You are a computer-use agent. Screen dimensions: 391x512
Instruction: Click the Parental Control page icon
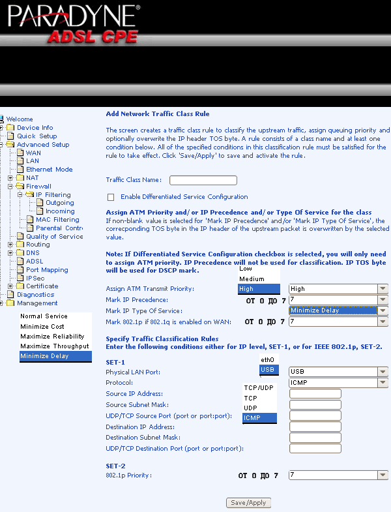click(30, 228)
